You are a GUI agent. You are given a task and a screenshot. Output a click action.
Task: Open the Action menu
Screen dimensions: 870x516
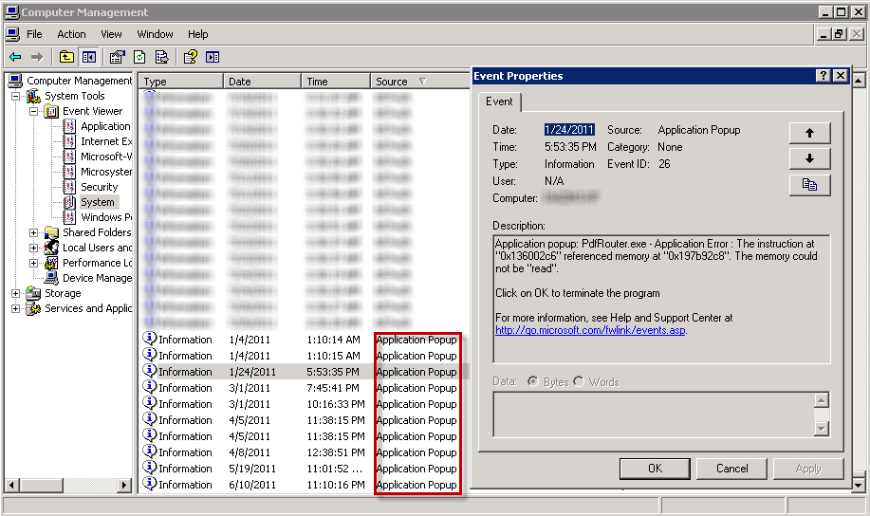[71, 34]
